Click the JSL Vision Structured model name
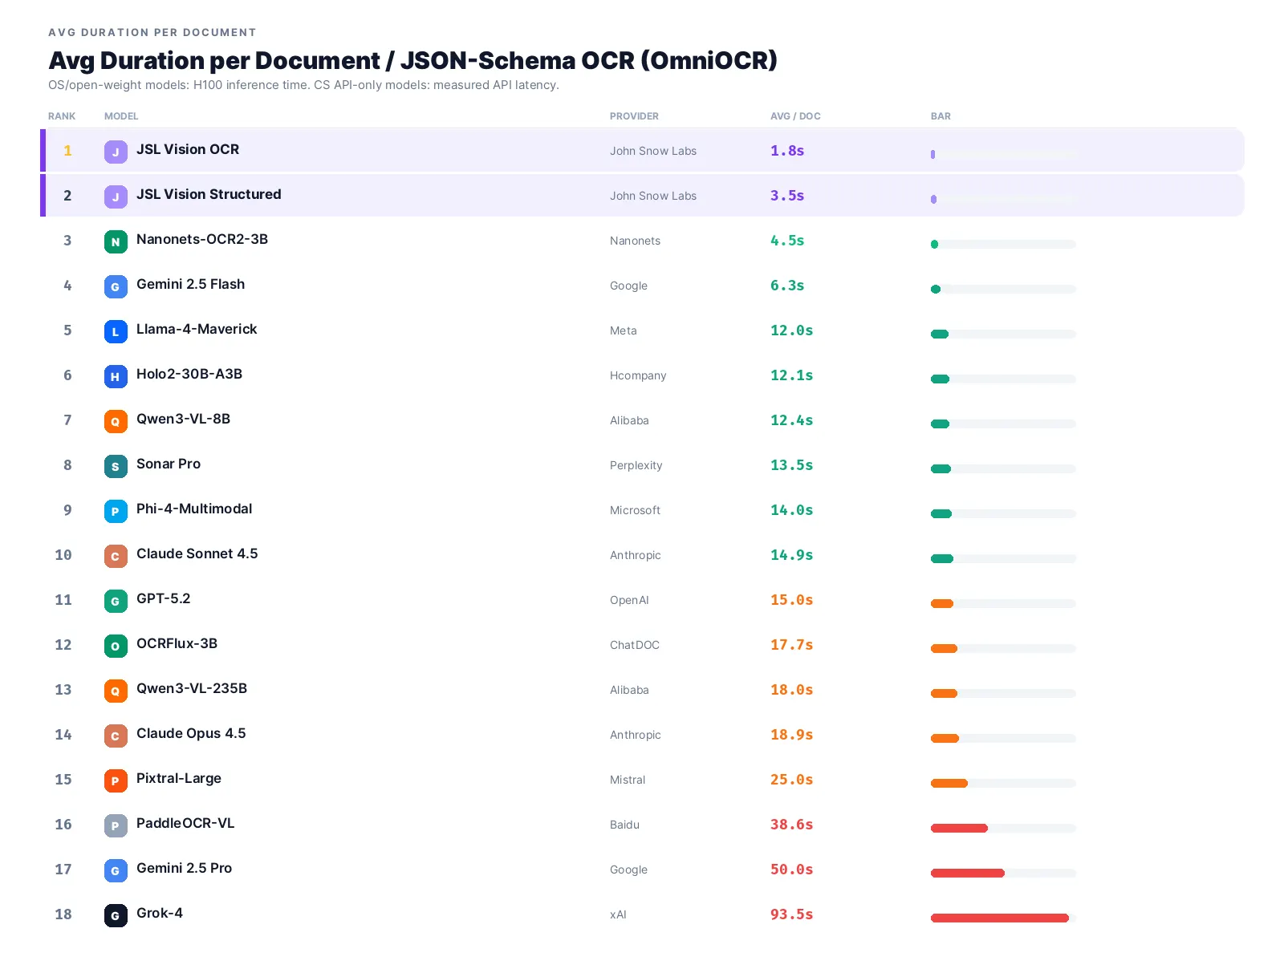 (209, 194)
